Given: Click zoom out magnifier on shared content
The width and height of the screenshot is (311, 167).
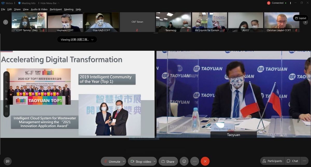Looking at the screenshot, I should [x=6, y=106].
